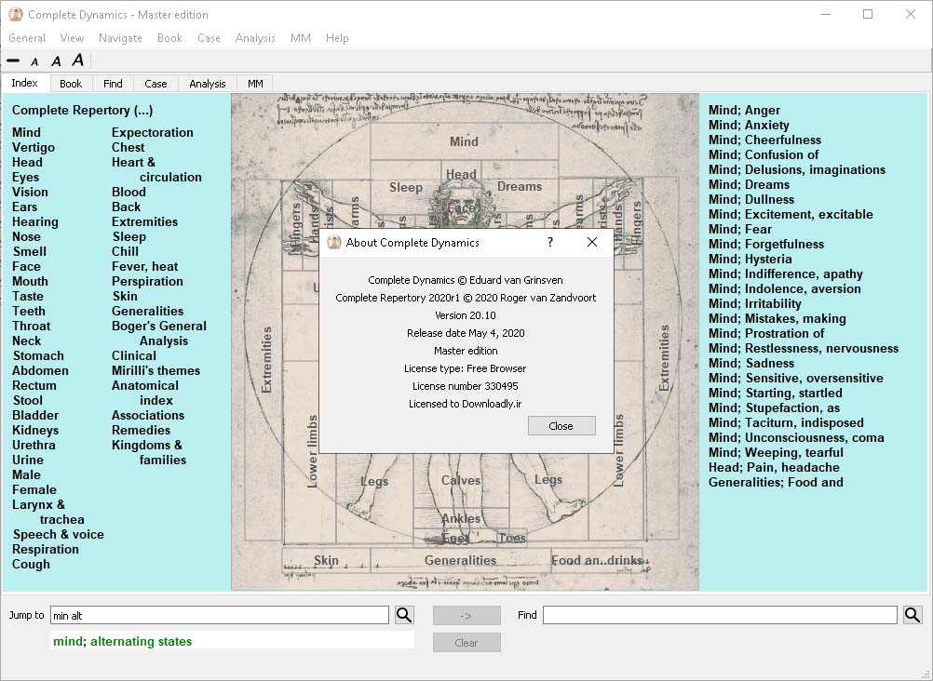Click the Skin region on Vitruvian image
Screen dimensions: 933x681
[326, 560]
